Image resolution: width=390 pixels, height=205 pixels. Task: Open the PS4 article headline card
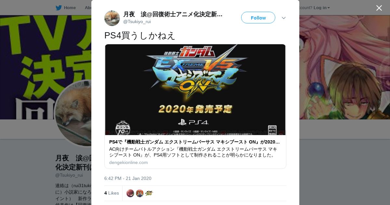point(194,142)
